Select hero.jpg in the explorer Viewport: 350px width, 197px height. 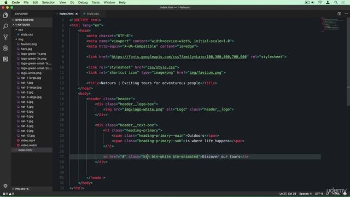tap(26, 49)
